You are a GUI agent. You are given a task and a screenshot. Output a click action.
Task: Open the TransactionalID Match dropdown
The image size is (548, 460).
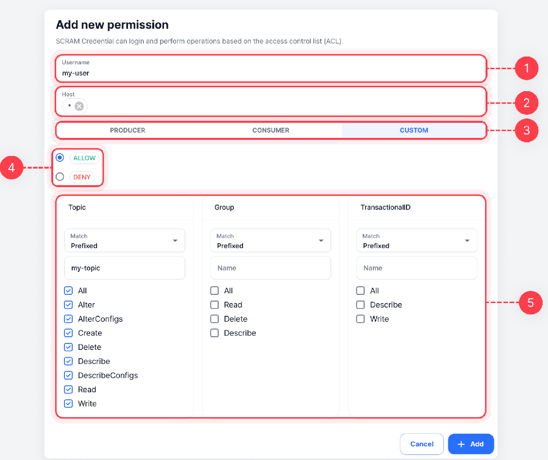pyautogui.click(x=417, y=241)
